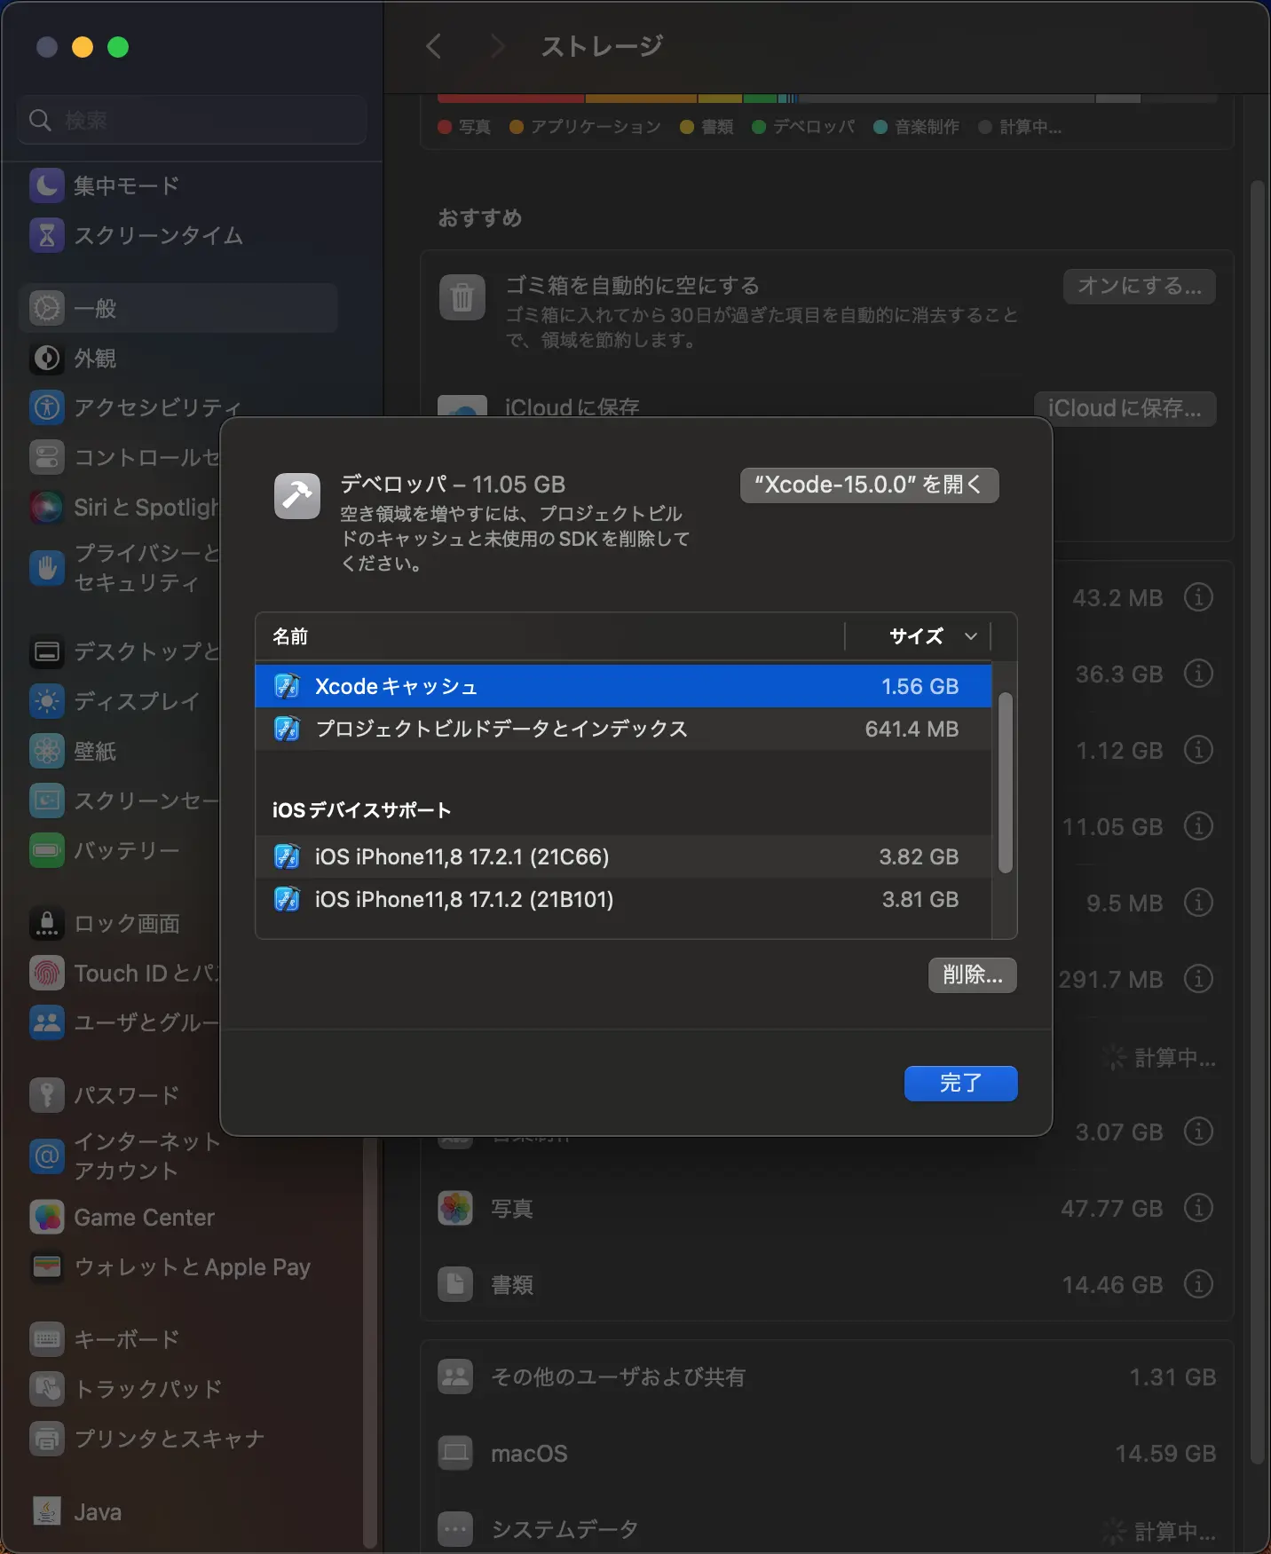This screenshot has width=1271, height=1554.
Task: Select 一般 gear icon in sidebar
Action: 47,308
